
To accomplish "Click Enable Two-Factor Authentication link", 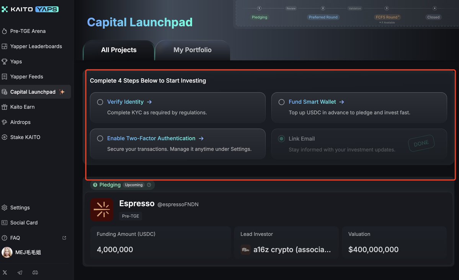I will coord(151,138).
